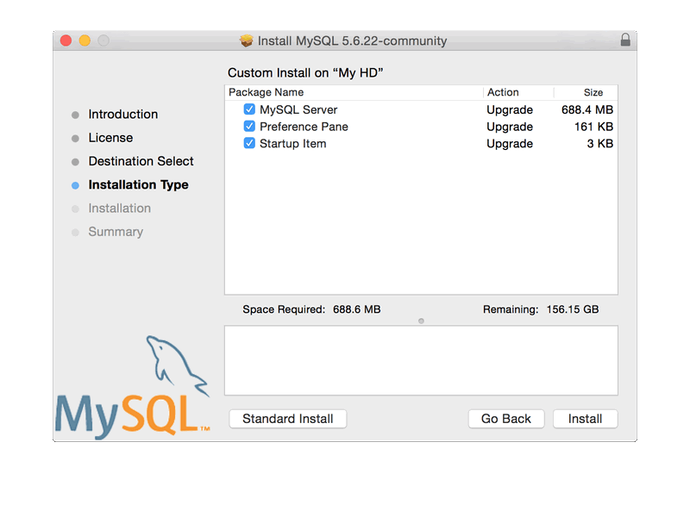Select the Installation Type step in sidebar
This screenshot has width=690, height=517.
(x=138, y=184)
